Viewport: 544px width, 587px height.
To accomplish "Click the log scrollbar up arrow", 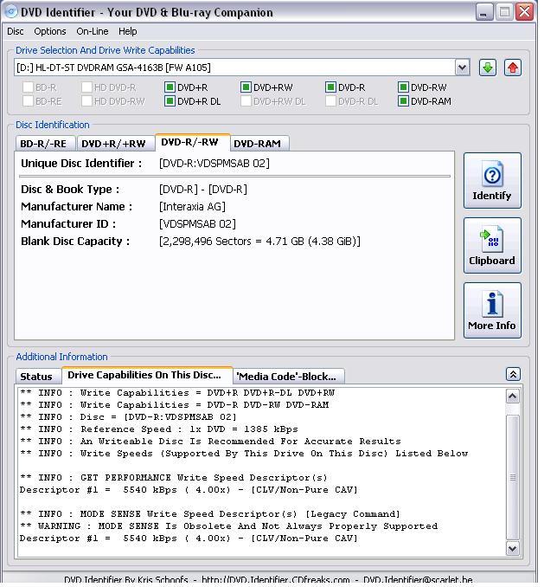I will pos(512,396).
